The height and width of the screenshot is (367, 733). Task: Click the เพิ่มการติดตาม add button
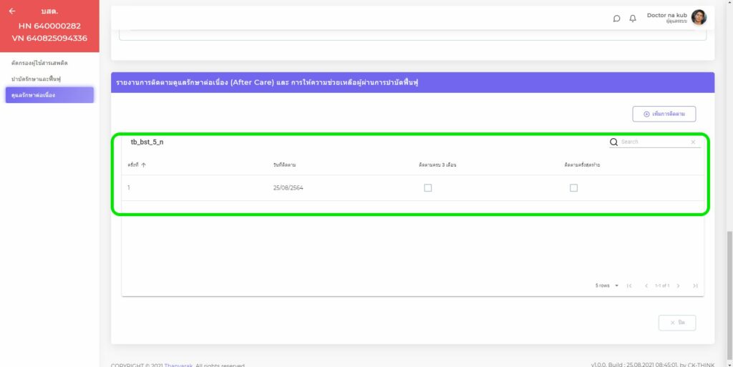pos(664,114)
